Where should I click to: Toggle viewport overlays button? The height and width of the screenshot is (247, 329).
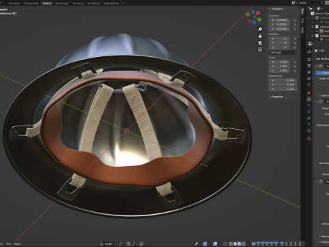215,244
